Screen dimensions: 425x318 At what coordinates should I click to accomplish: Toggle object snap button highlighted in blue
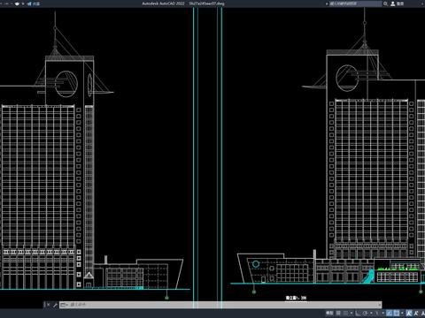click(397, 313)
